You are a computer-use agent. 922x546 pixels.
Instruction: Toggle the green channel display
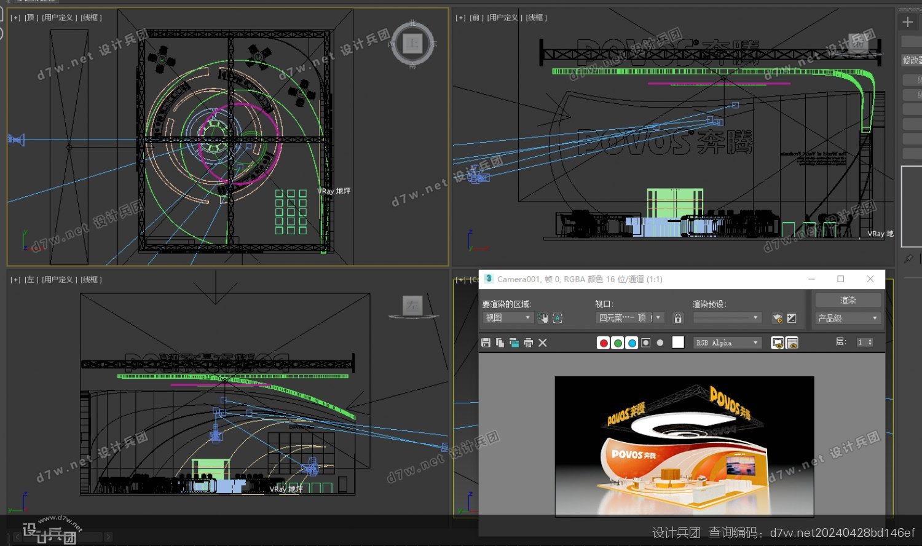coord(618,343)
